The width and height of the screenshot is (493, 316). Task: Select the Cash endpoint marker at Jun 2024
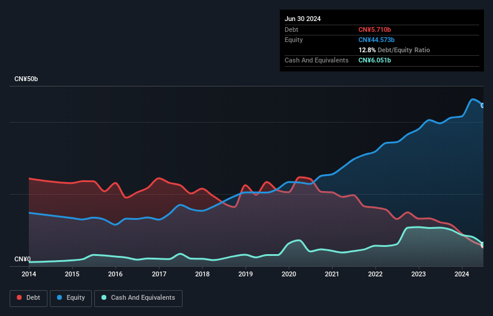(x=483, y=245)
